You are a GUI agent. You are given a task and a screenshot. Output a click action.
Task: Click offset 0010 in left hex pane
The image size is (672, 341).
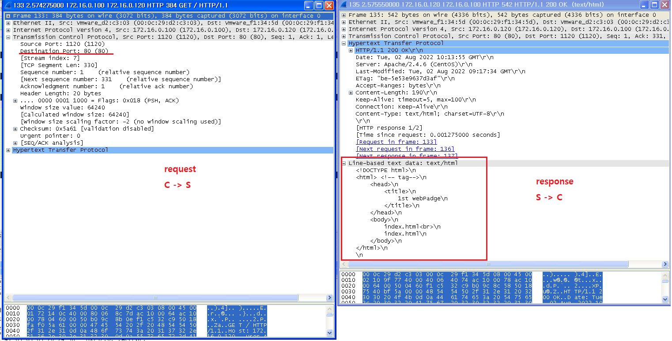click(x=12, y=313)
